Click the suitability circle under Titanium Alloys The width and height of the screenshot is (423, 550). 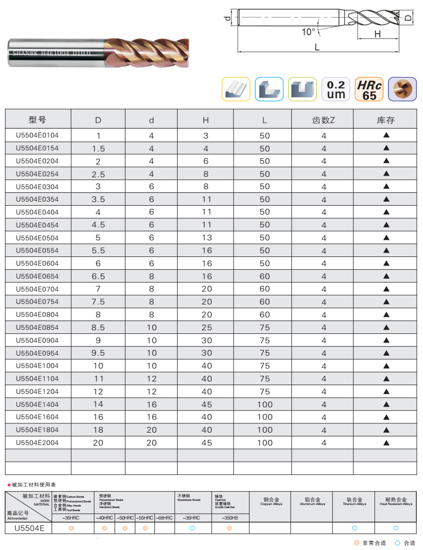[x=354, y=528]
